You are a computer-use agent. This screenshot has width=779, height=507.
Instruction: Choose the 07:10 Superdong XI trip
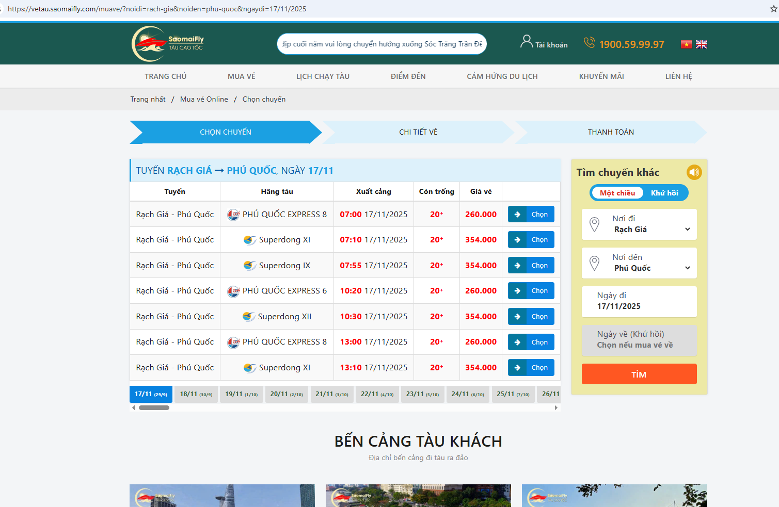pyautogui.click(x=531, y=240)
